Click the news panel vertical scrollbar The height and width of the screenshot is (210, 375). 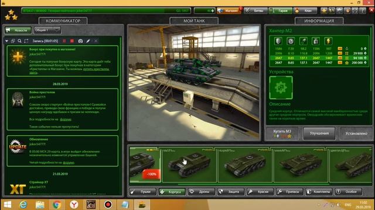coord(121,79)
